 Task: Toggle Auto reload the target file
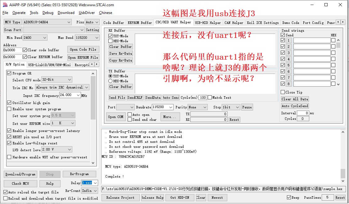6,192
